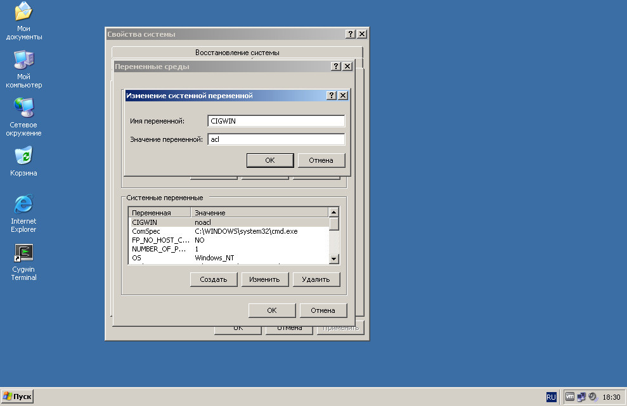Select the OS variable row

[230, 257]
